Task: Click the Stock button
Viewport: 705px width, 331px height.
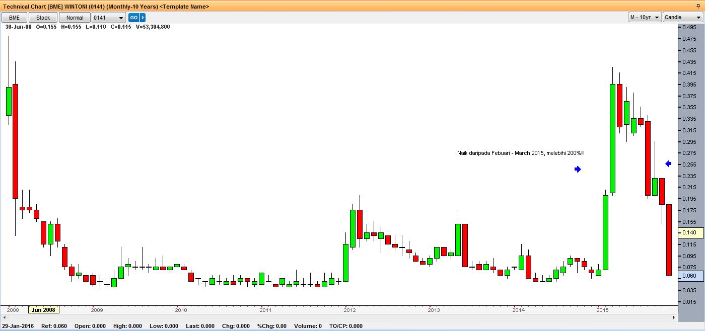Action: pos(43,18)
